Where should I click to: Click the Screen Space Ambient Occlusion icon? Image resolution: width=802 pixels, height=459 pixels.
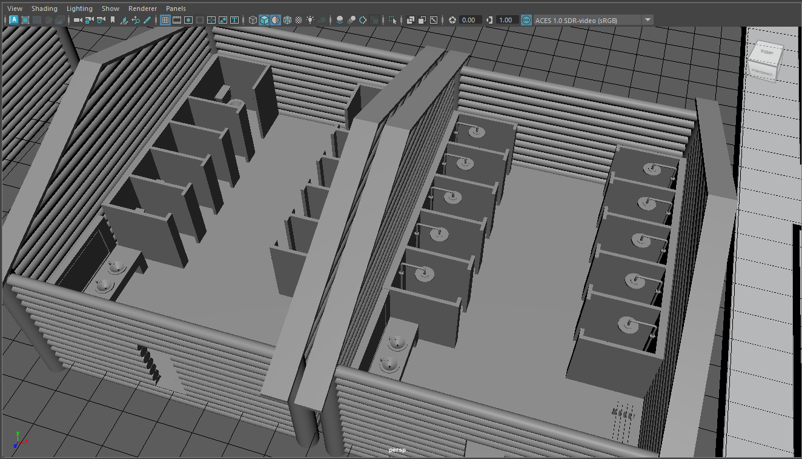tap(340, 20)
